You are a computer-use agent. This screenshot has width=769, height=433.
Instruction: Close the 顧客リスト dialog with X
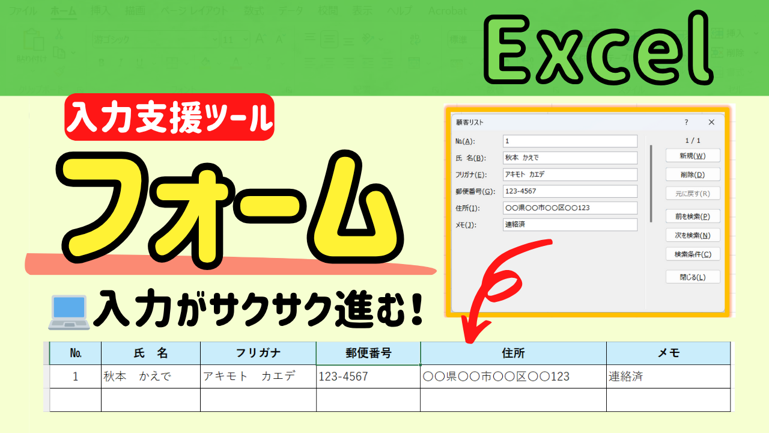(x=711, y=122)
